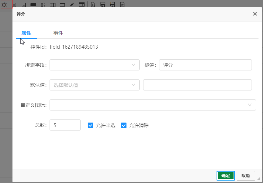Click the document checkmark toolbar icon

coord(122,4)
